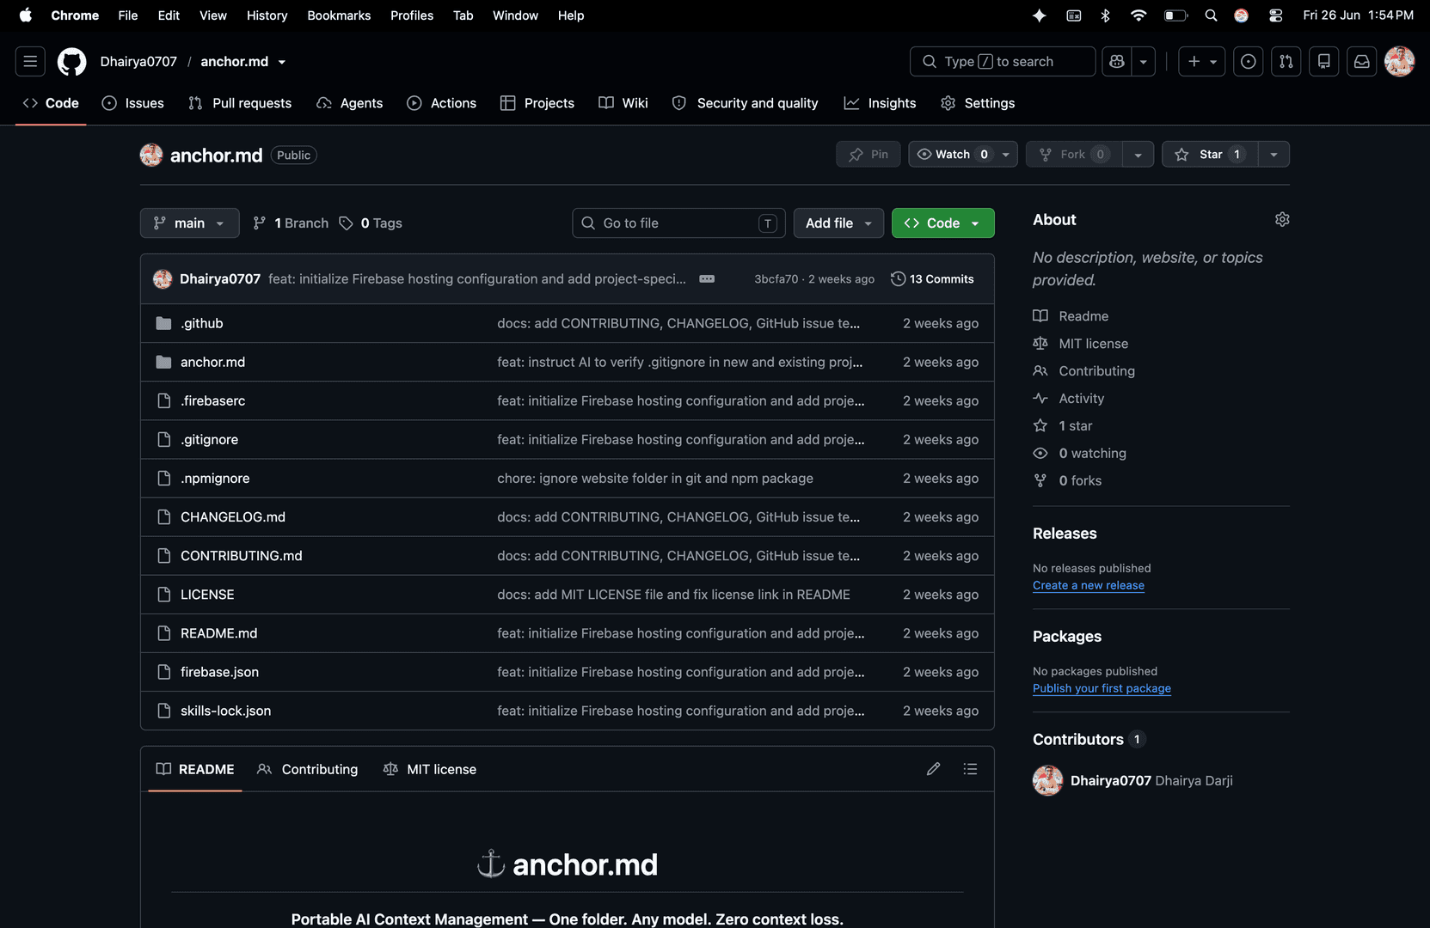This screenshot has height=928, width=1430.
Task: Go to repository Settings tab
Action: [978, 103]
